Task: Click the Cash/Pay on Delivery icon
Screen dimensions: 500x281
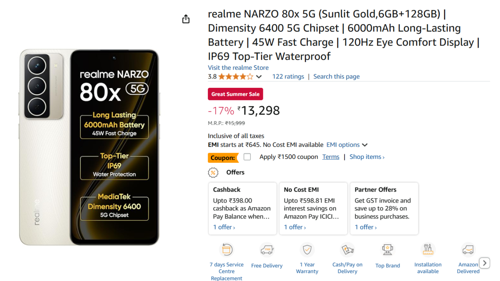Action: coord(347,249)
